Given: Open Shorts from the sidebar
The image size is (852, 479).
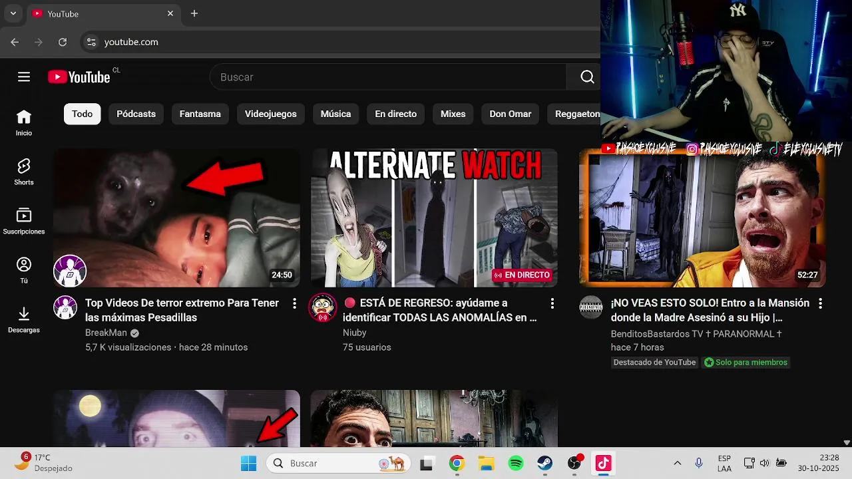Looking at the screenshot, I should click(x=24, y=172).
